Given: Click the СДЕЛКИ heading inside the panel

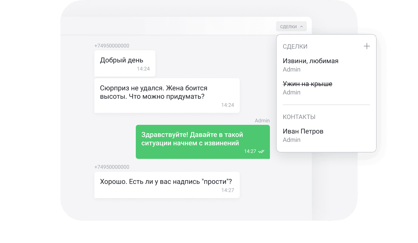Looking at the screenshot, I should [295, 47].
